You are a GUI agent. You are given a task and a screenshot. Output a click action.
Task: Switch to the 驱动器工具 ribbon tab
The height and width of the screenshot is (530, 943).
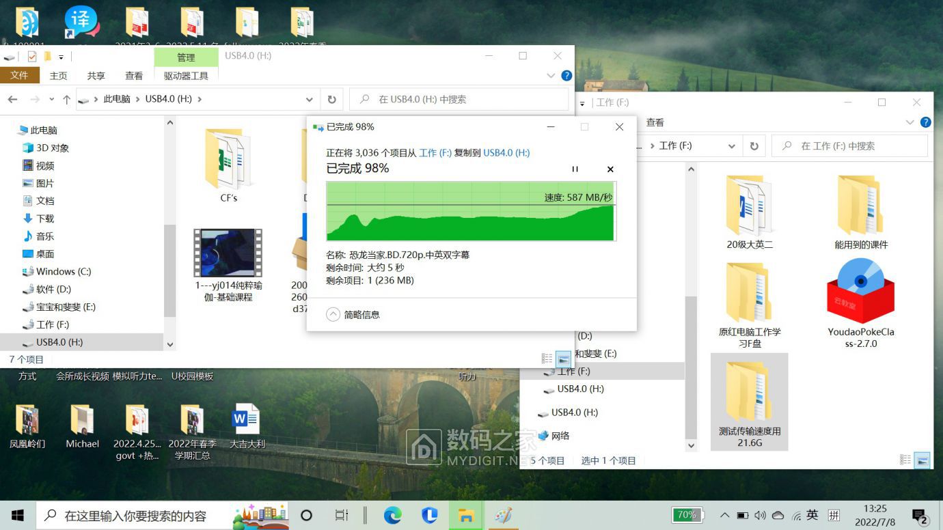pyautogui.click(x=186, y=76)
